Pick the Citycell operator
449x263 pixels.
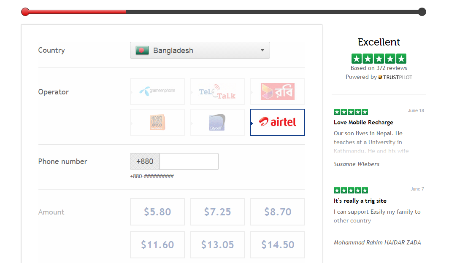217,122
